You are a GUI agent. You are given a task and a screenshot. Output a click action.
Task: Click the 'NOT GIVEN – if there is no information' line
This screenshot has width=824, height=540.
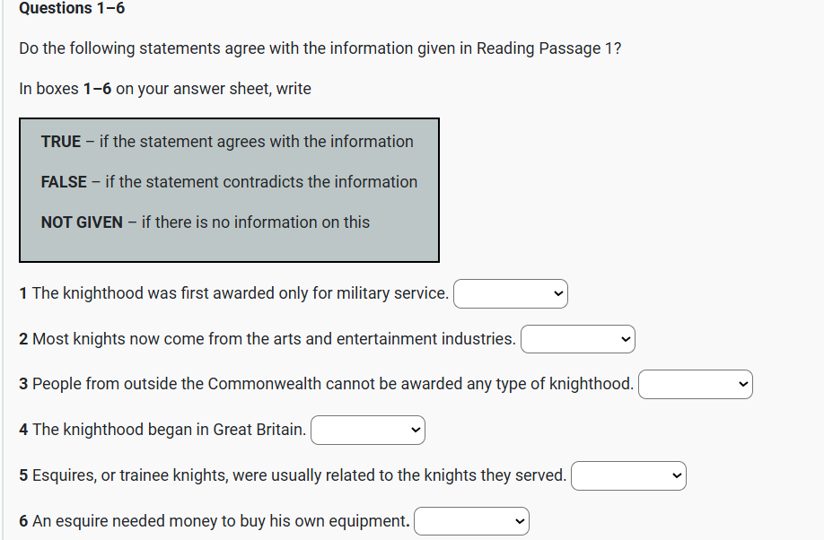[x=205, y=222]
